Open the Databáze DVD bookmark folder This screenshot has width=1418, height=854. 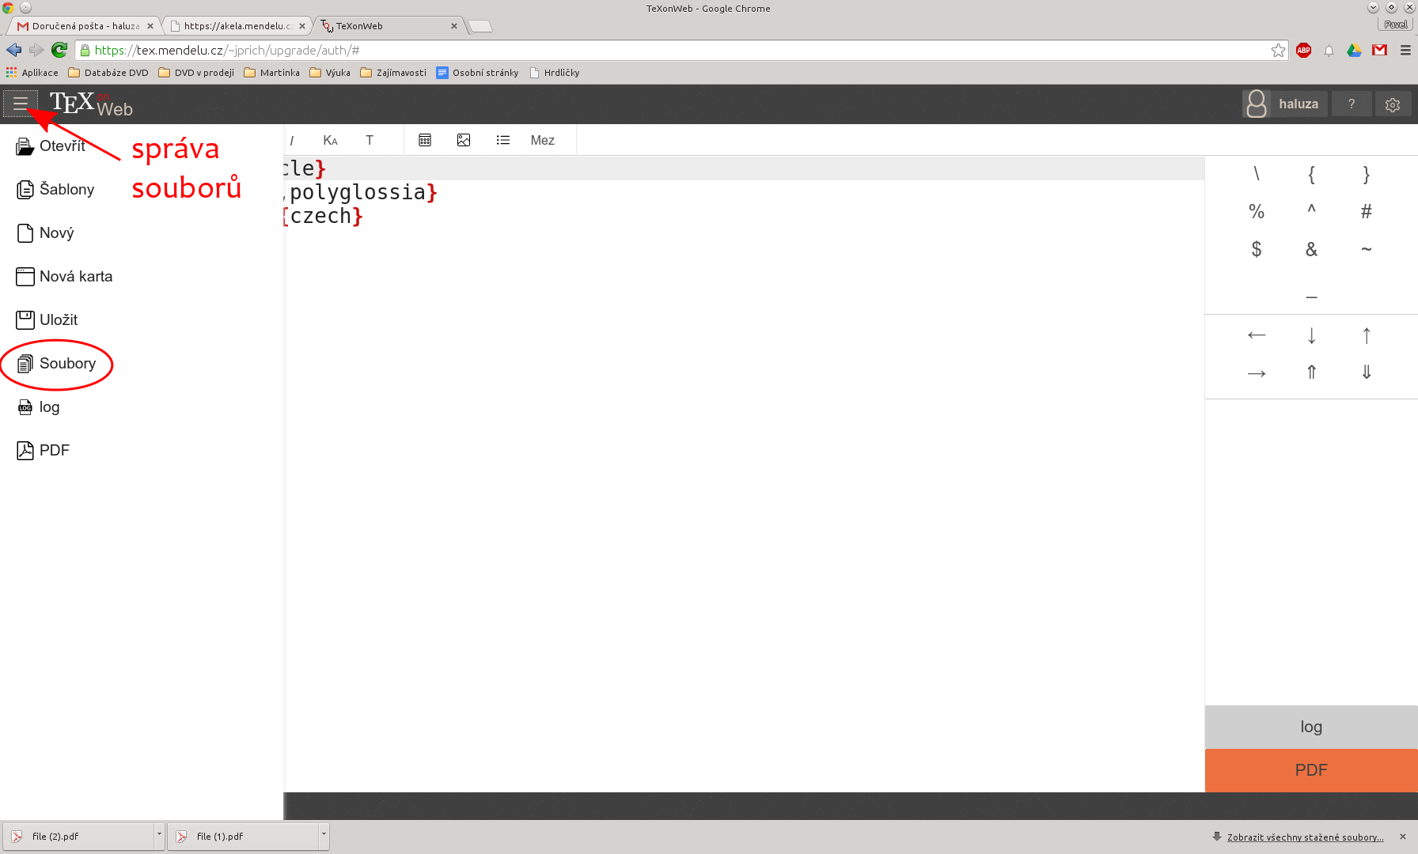click(x=108, y=73)
